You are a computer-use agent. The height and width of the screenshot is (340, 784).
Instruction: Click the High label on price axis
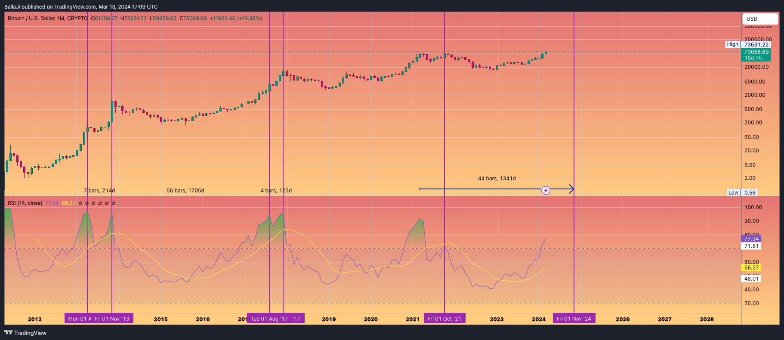pos(732,44)
